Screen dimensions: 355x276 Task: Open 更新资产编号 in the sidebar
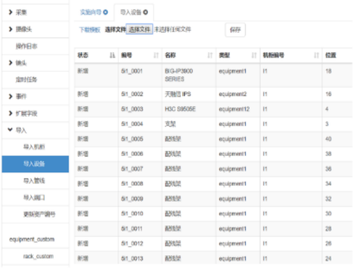pyautogui.click(x=40, y=214)
